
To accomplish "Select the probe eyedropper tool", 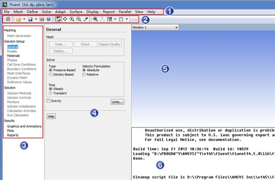I will pos(86,19).
